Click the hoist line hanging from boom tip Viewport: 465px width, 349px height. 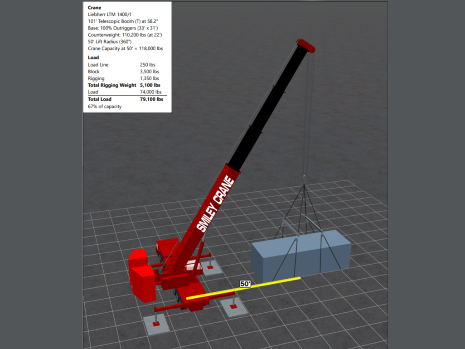pos(309,113)
